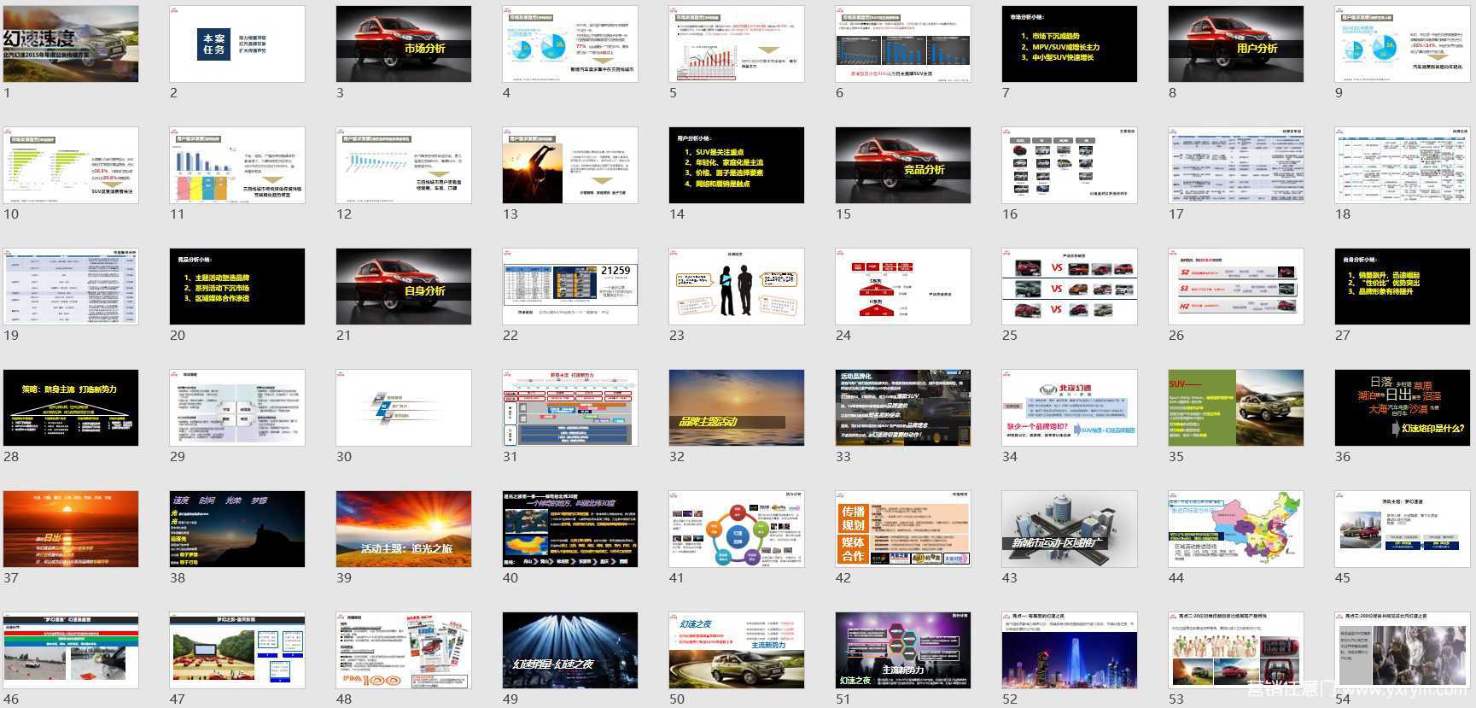Select slide 36 with 日落 日出 word cloud

click(1403, 408)
